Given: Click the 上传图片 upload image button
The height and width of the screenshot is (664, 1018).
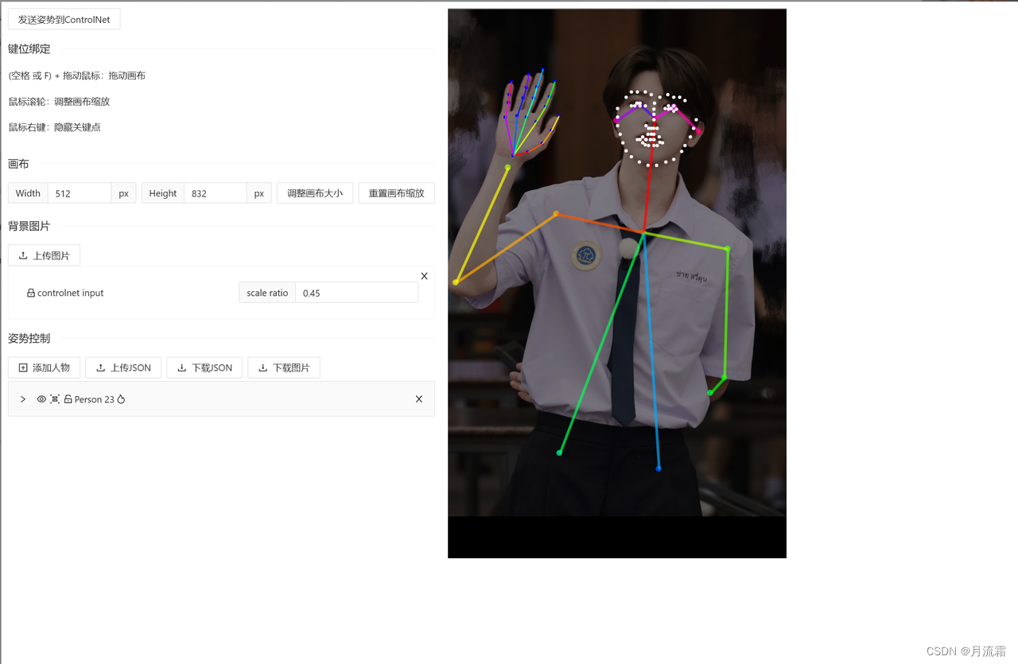Looking at the screenshot, I should coord(44,255).
